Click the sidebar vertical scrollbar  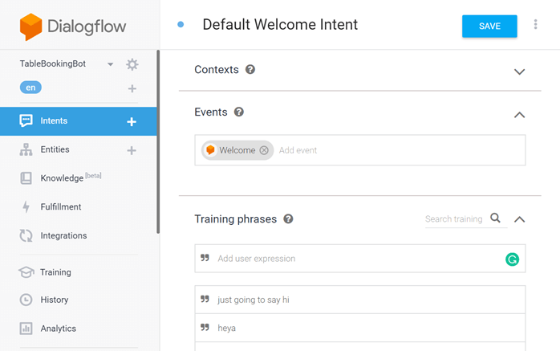[158, 142]
